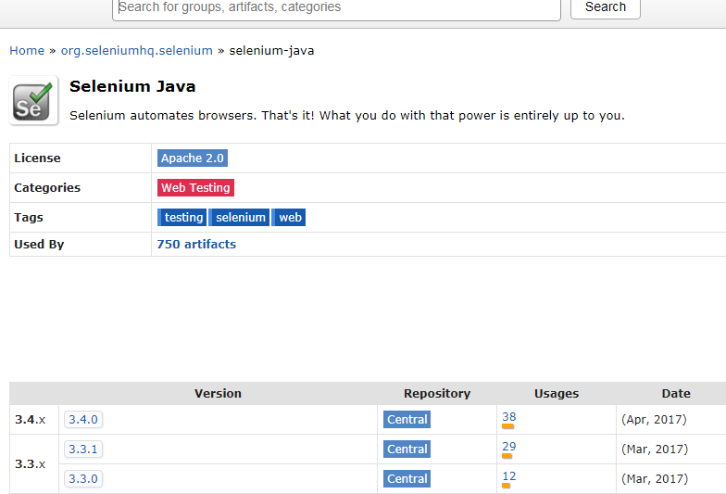This screenshot has width=726, height=494.
Task: Click the Search button
Action: pos(606,7)
